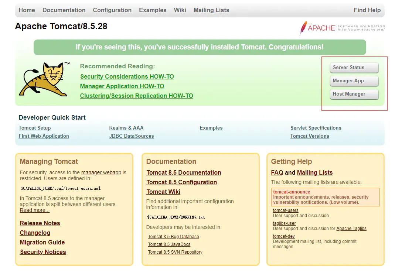Open Clustering/Session Replication HOW-TO link

point(137,96)
